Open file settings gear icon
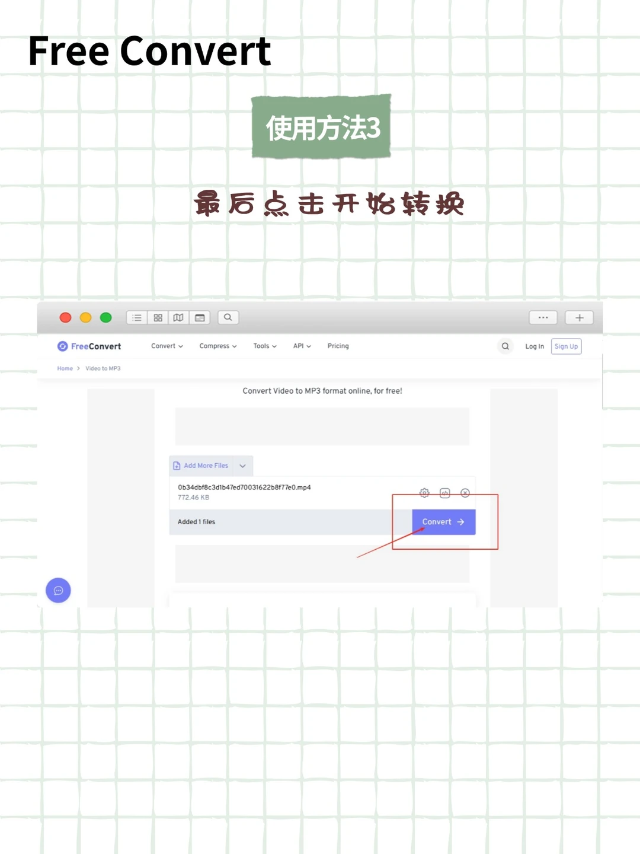 click(424, 493)
